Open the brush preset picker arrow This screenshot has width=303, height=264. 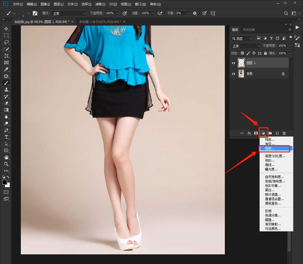(28, 13)
